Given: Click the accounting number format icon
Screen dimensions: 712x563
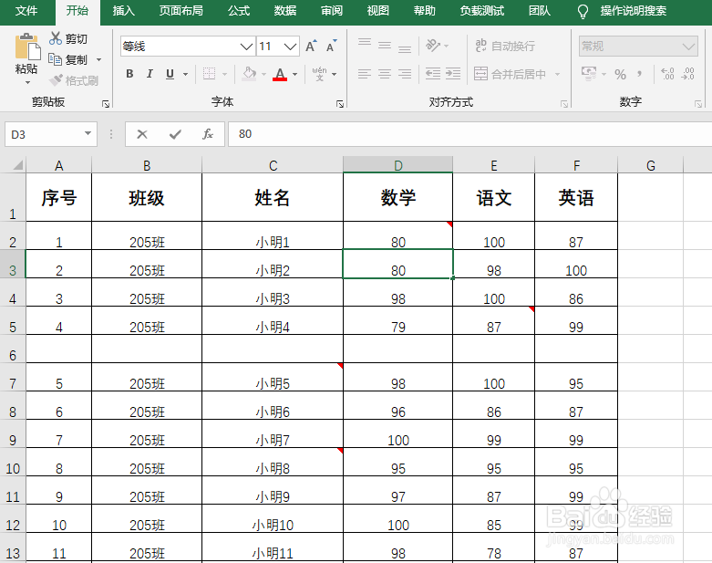Looking at the screenshot, I should (589, 74).
